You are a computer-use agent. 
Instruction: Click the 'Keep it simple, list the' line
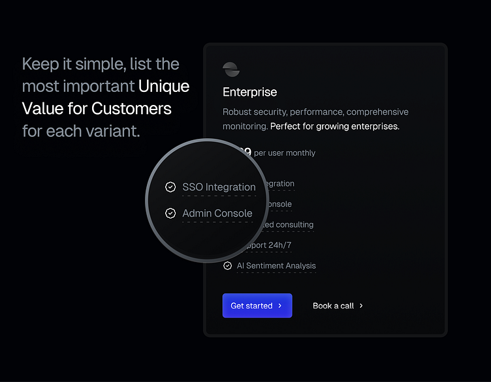coord(101,64)
